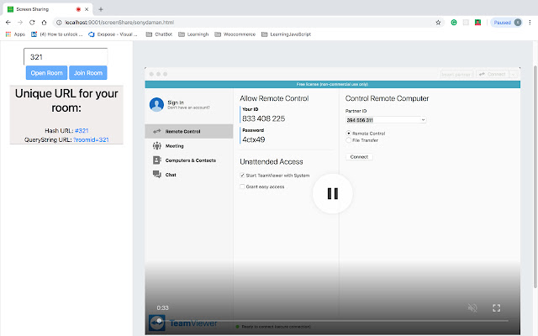This screenshot has width=538, height=336.
Task: Click the Remote Control sidebar icon
Action: (156, 131)
